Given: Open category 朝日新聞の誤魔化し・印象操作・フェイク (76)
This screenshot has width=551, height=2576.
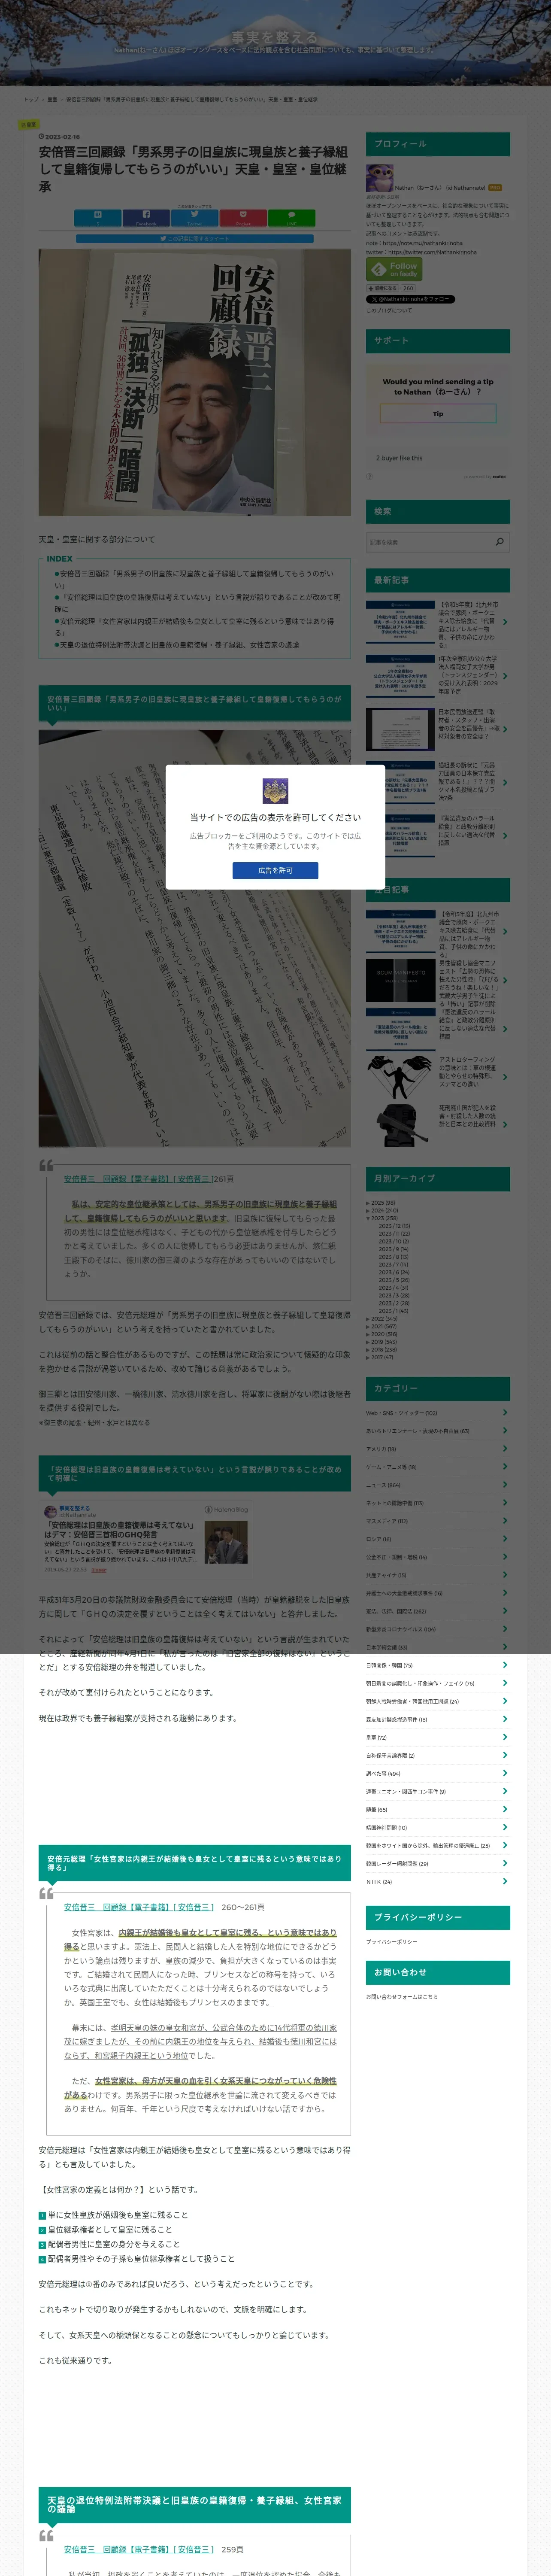Looking at the screenshot, I should 420,1683.
